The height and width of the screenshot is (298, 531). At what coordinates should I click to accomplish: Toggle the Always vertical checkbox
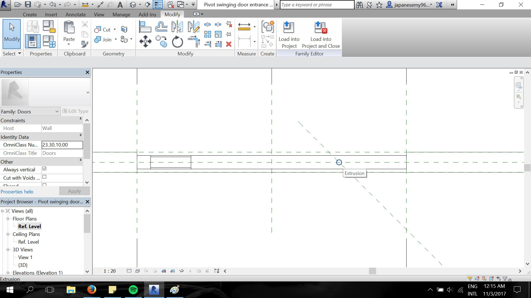(44, 169)
